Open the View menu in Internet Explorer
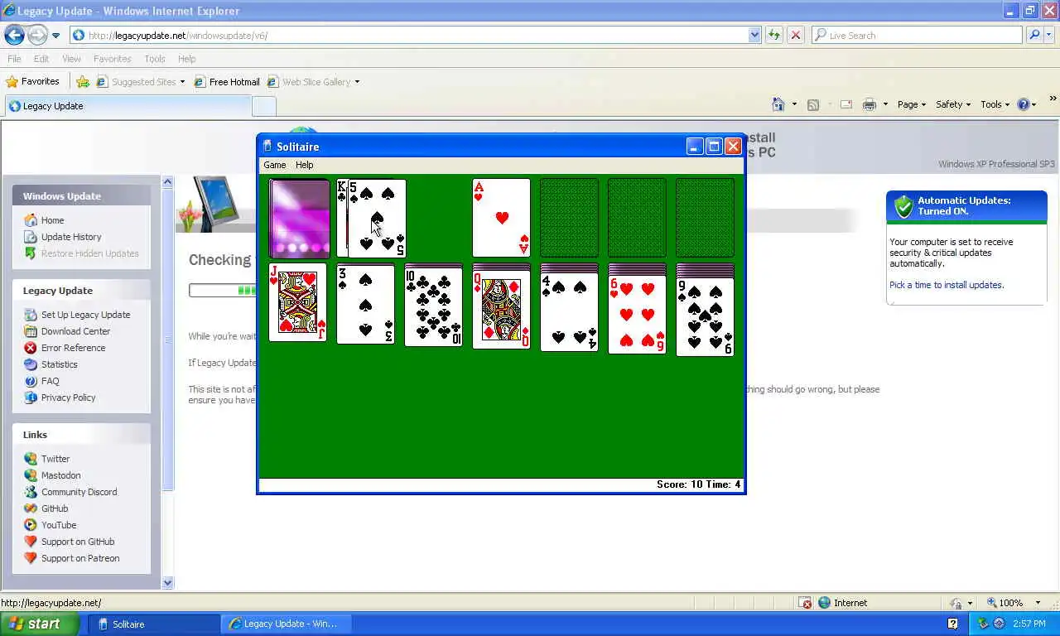The width and height of the screenshot is (1060, 636). pyautogui.click(x=71, y=59)
